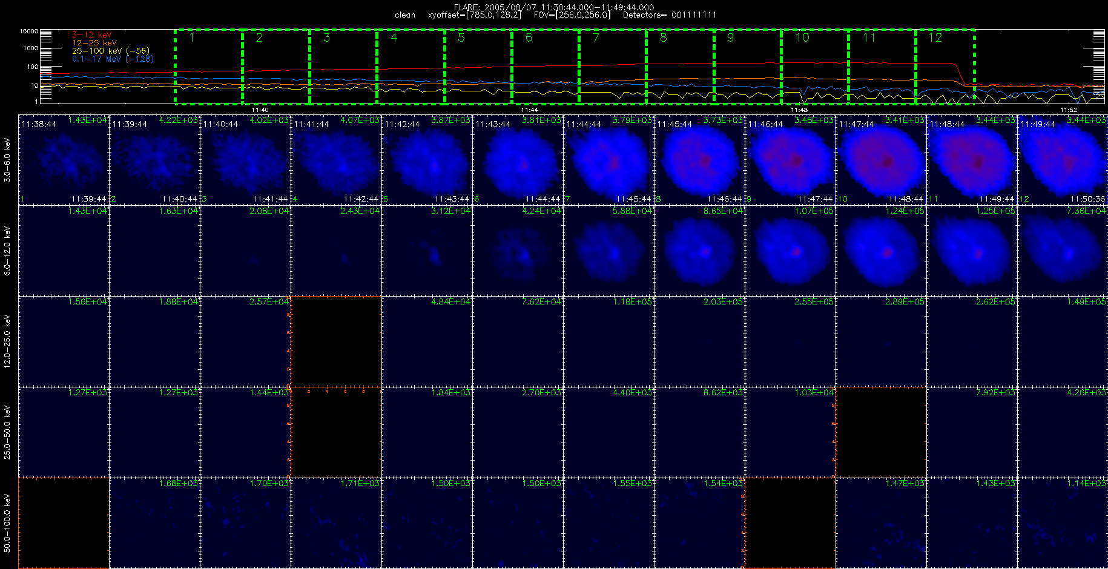This screenshot has height=569, width=1108.
Task: Select interval 12 marker in the light curve
Action: click(935, 38)
